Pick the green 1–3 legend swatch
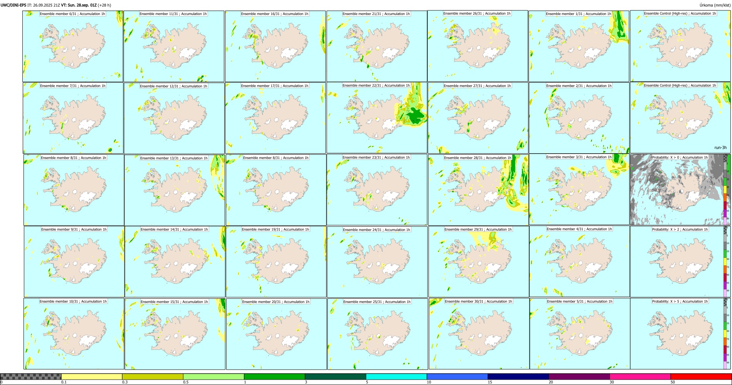Screen dimensions: 732x385 click(274, 377)
